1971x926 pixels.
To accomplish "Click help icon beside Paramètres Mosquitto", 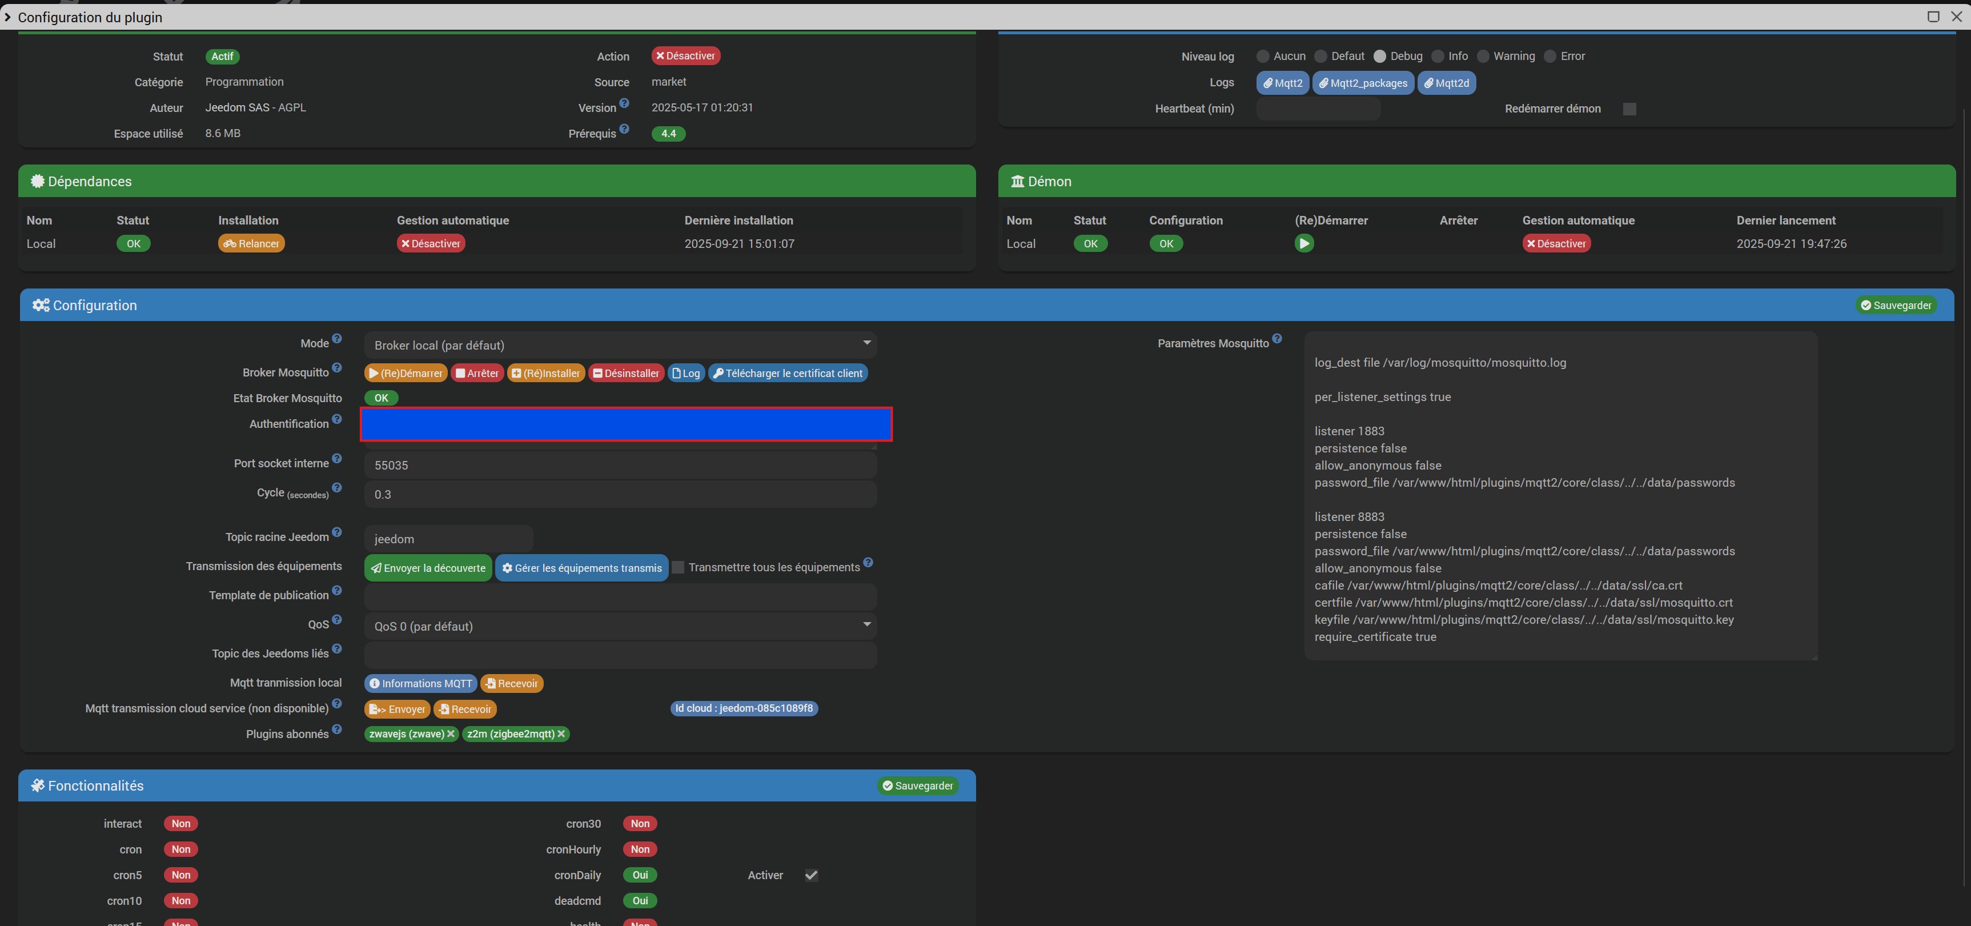I will point(1277,339).
